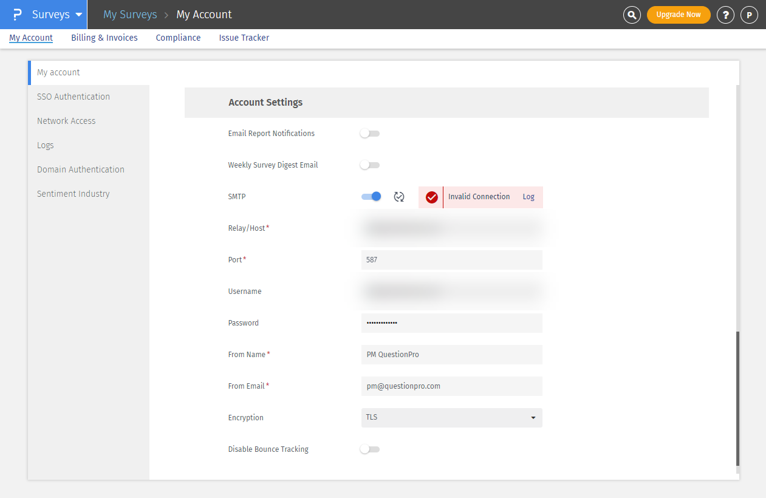Open the Compliance tab
Viewport: 766px width, 498px height.
click(178, 38)
